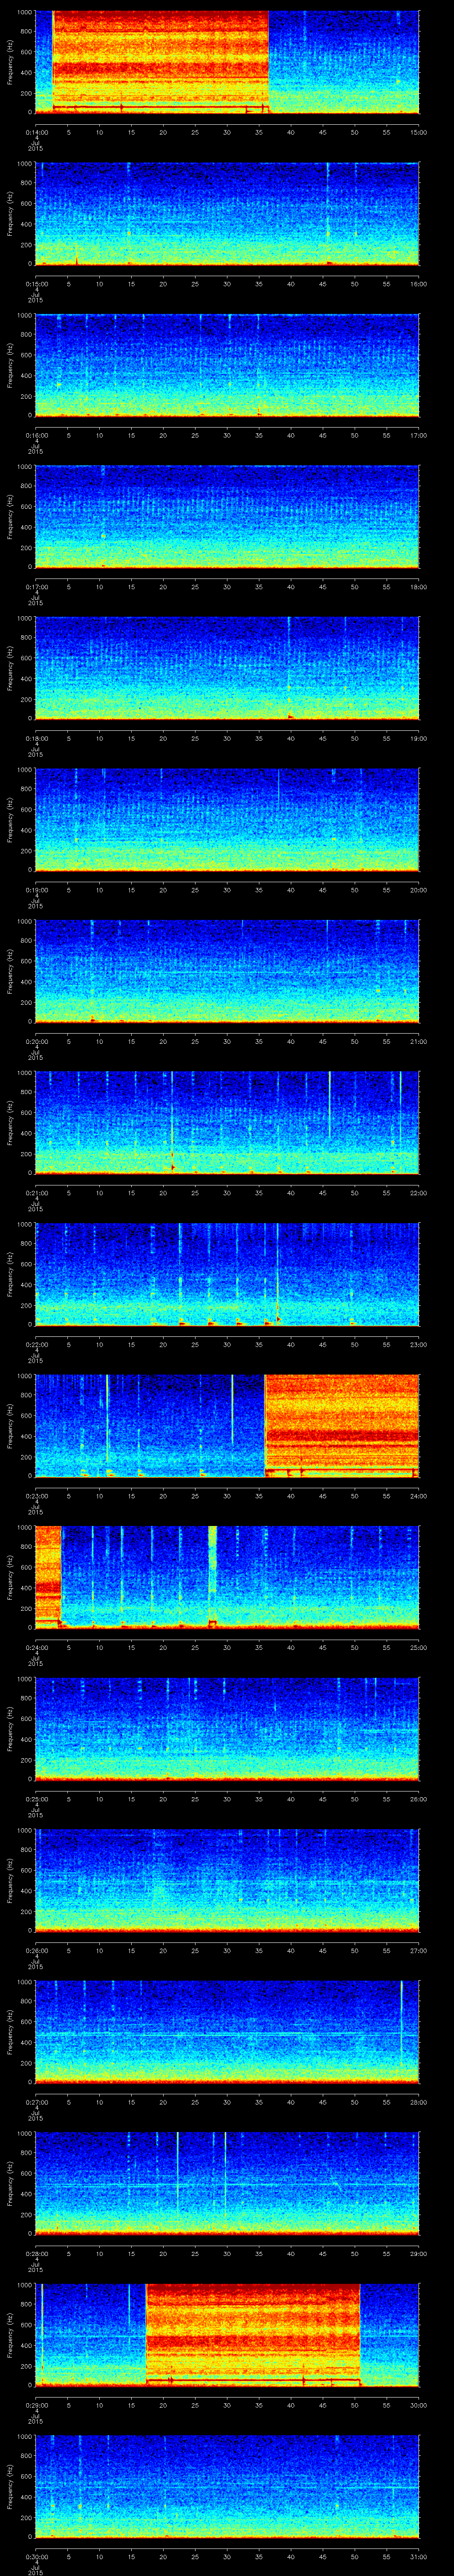Screen dimensions: 454x2576
Task: Click the "0:14:00" start time label
Action: (x=36, y=132)
